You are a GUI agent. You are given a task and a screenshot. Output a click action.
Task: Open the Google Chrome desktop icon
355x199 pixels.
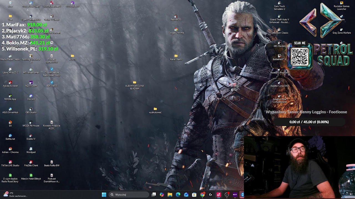point(176,31)
